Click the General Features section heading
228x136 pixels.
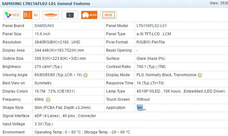click(46, 3)
